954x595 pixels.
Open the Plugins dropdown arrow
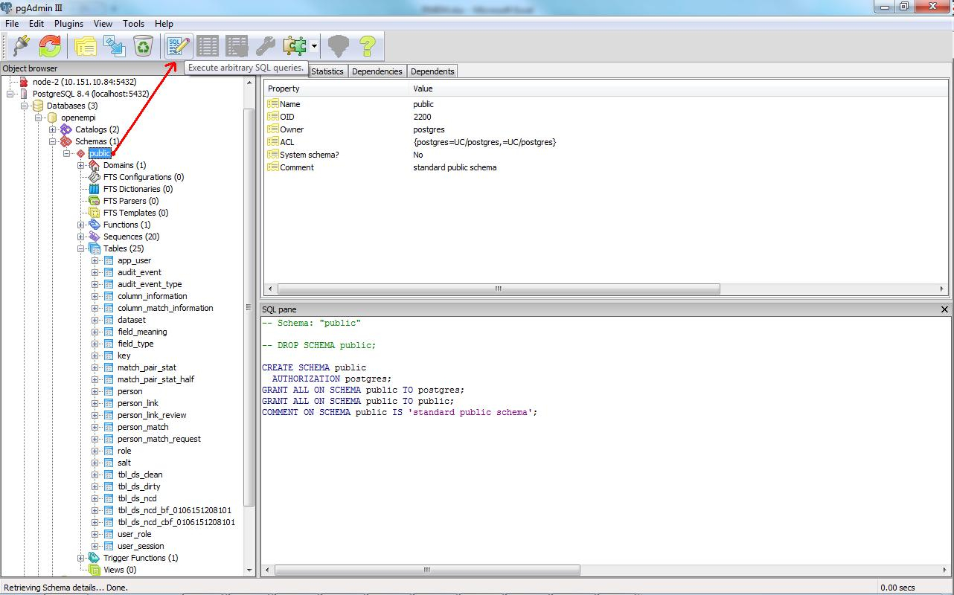(x=313, y=45)
